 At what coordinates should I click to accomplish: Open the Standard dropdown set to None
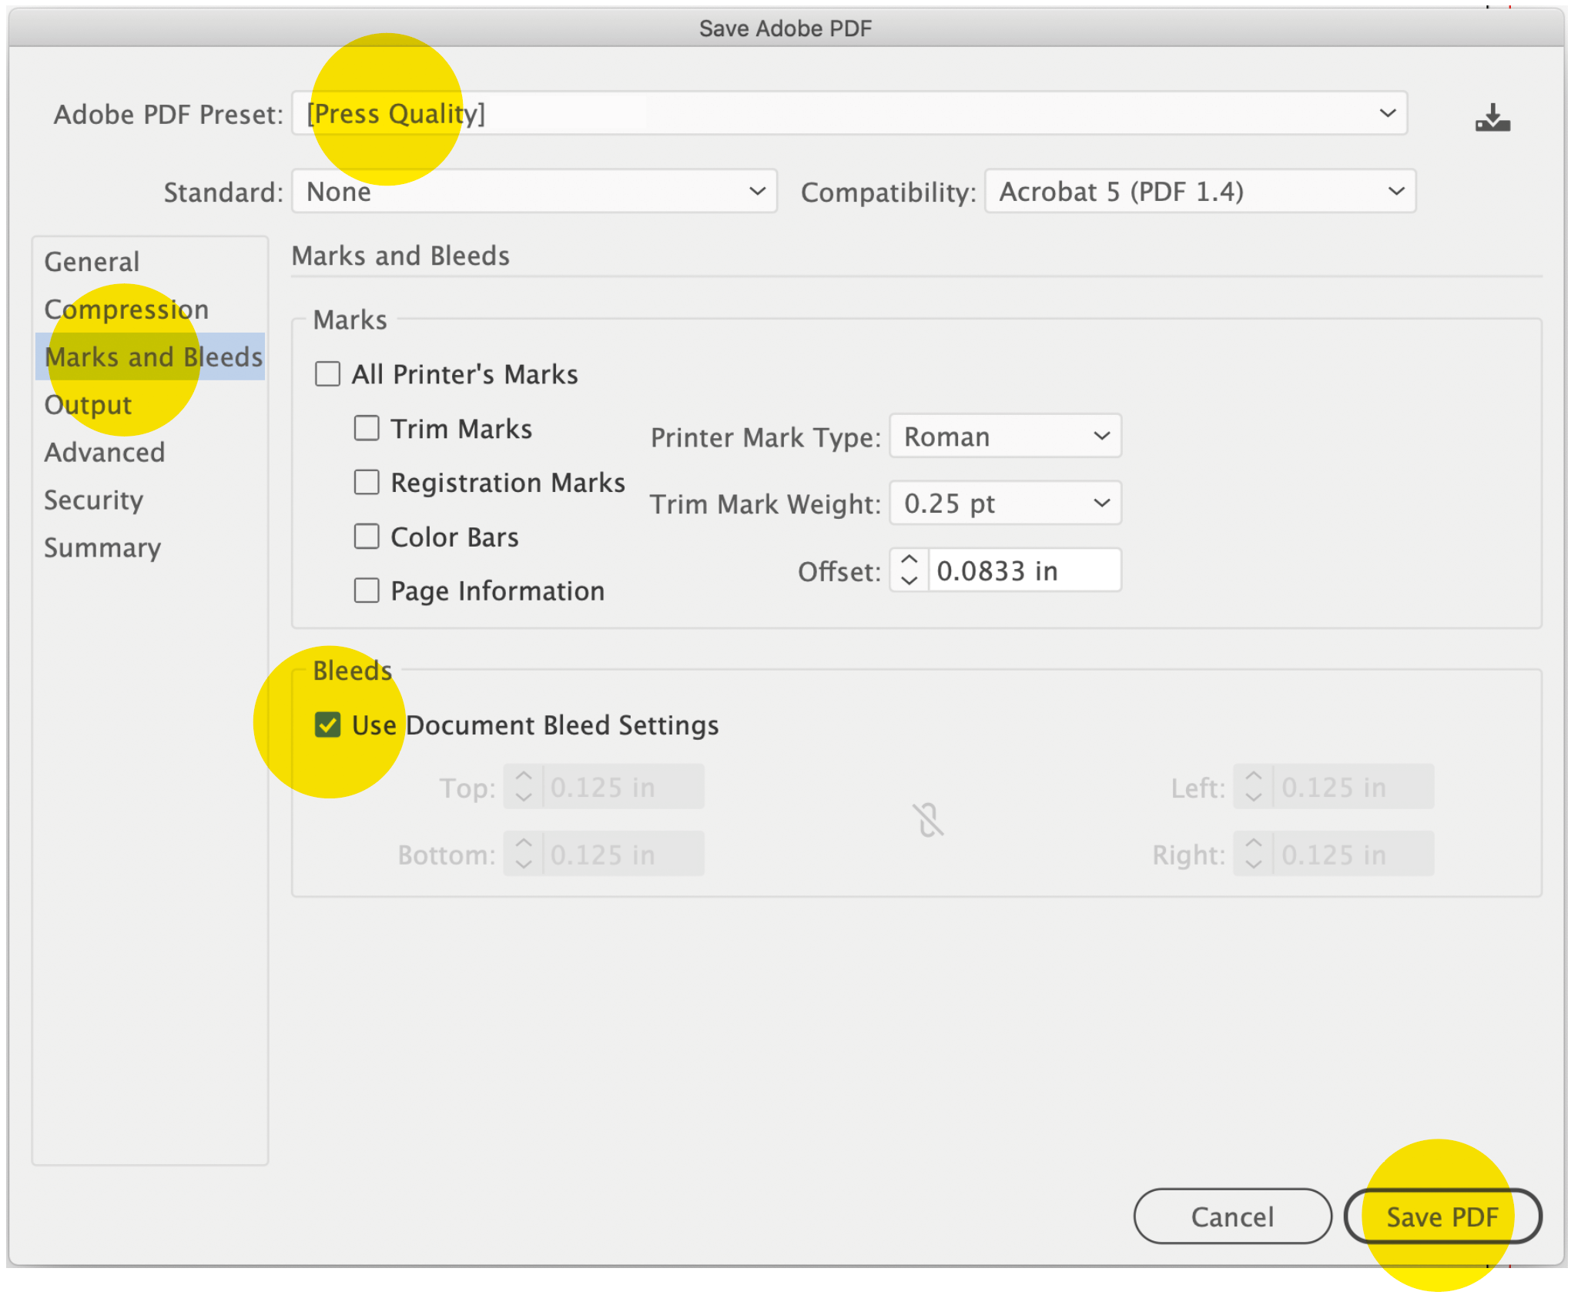pos(534,192)
